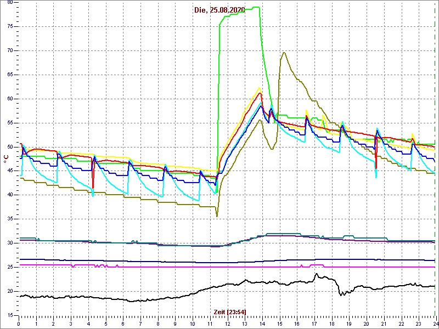Click the temperature axis label '40'
Image resolution: width=439 pixels, height=329 pixels.
click(9, 195)
